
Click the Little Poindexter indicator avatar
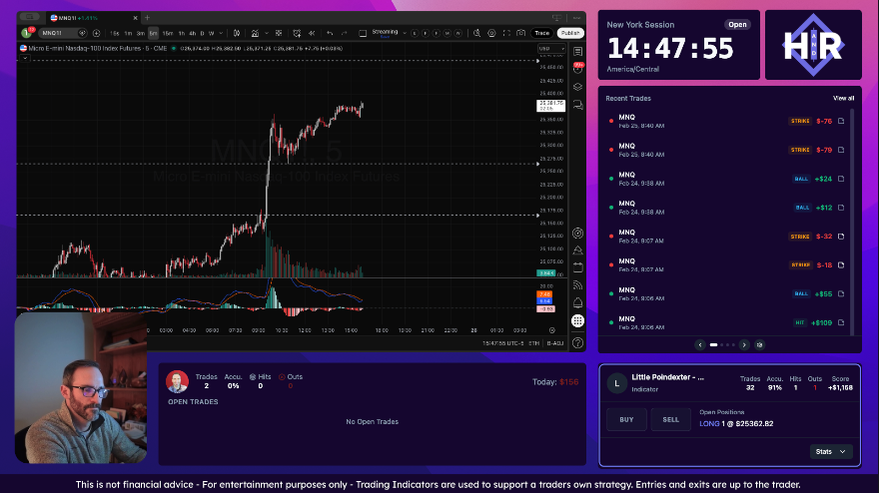[616, 383]
